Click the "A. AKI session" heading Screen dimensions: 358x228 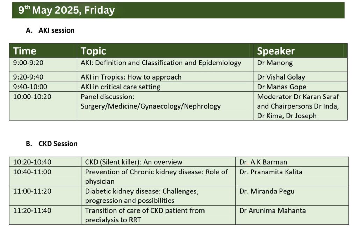pos(50,30)
